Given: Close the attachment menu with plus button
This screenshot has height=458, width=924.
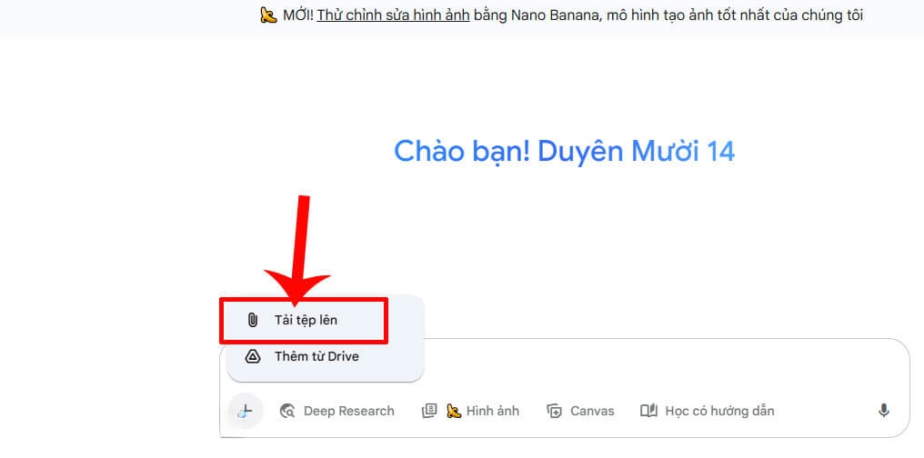Looking at the screenshot, I should coord(245,411).
